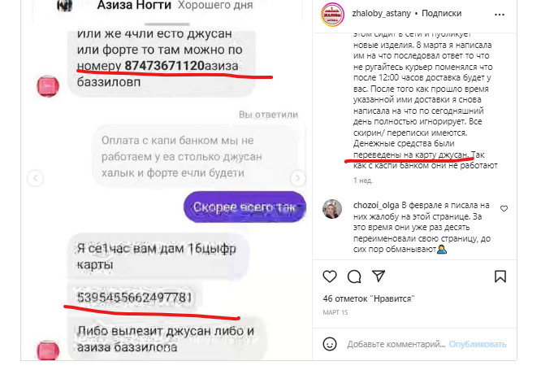Open zhaloby_astany profile avatar

[x=332, y=15]
